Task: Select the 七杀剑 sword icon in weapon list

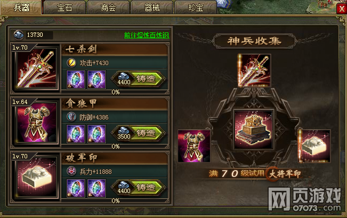Action: coord(37,69)
